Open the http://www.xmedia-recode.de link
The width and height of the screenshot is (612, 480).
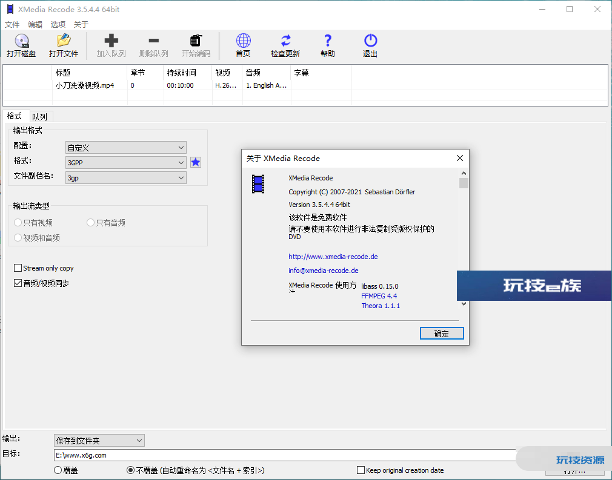point(333,257)
